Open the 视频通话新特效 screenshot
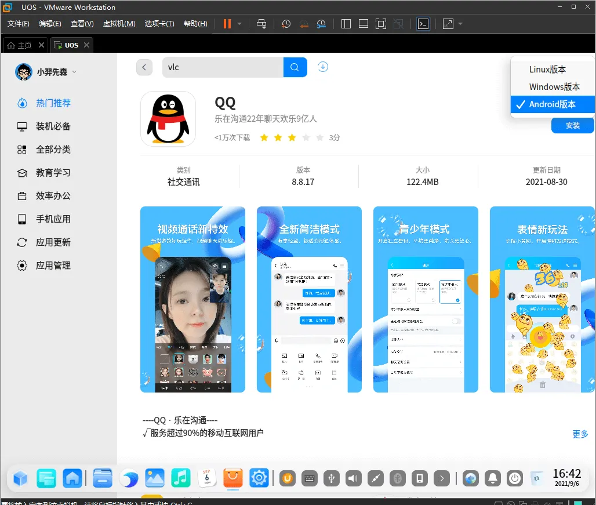Screen dimensions: 596x505 pos(192,299)
